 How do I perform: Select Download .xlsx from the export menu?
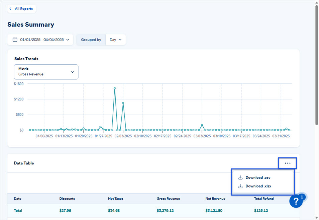tap(258, 186)
